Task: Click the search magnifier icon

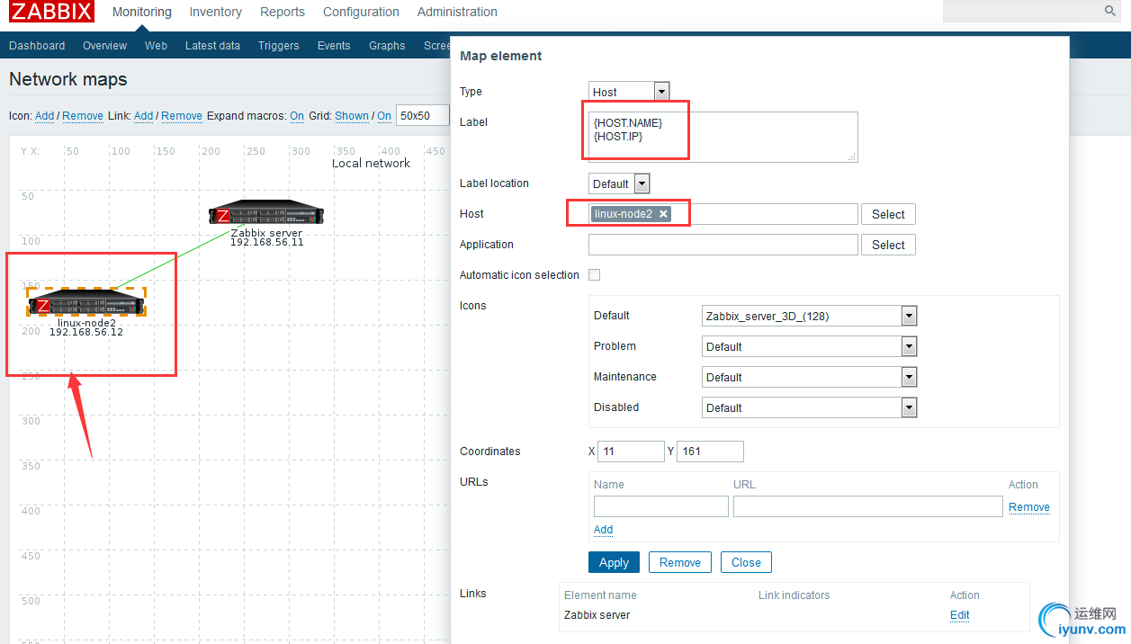Action: tap(1109, 11)
